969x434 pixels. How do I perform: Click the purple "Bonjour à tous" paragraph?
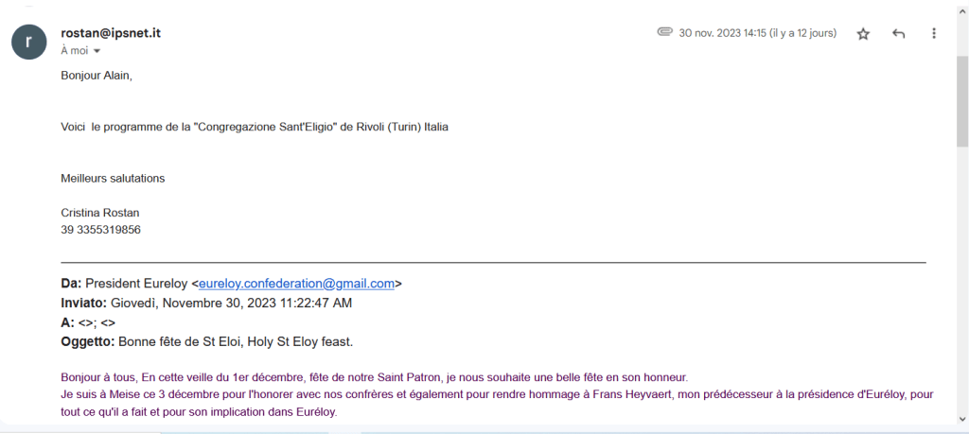click(374, 376)
